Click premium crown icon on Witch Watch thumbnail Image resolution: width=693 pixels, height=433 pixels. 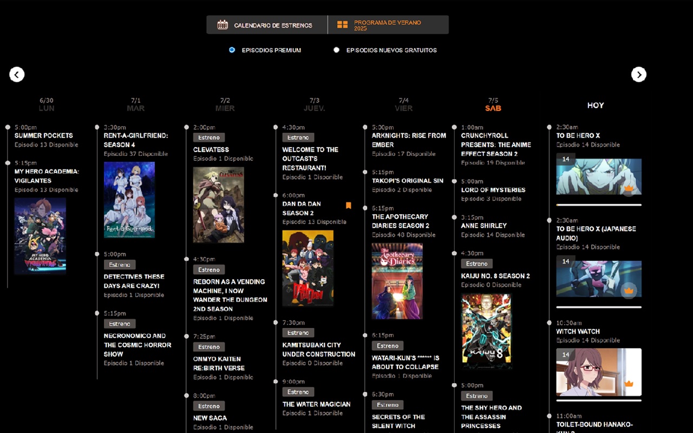pos(629,384)
